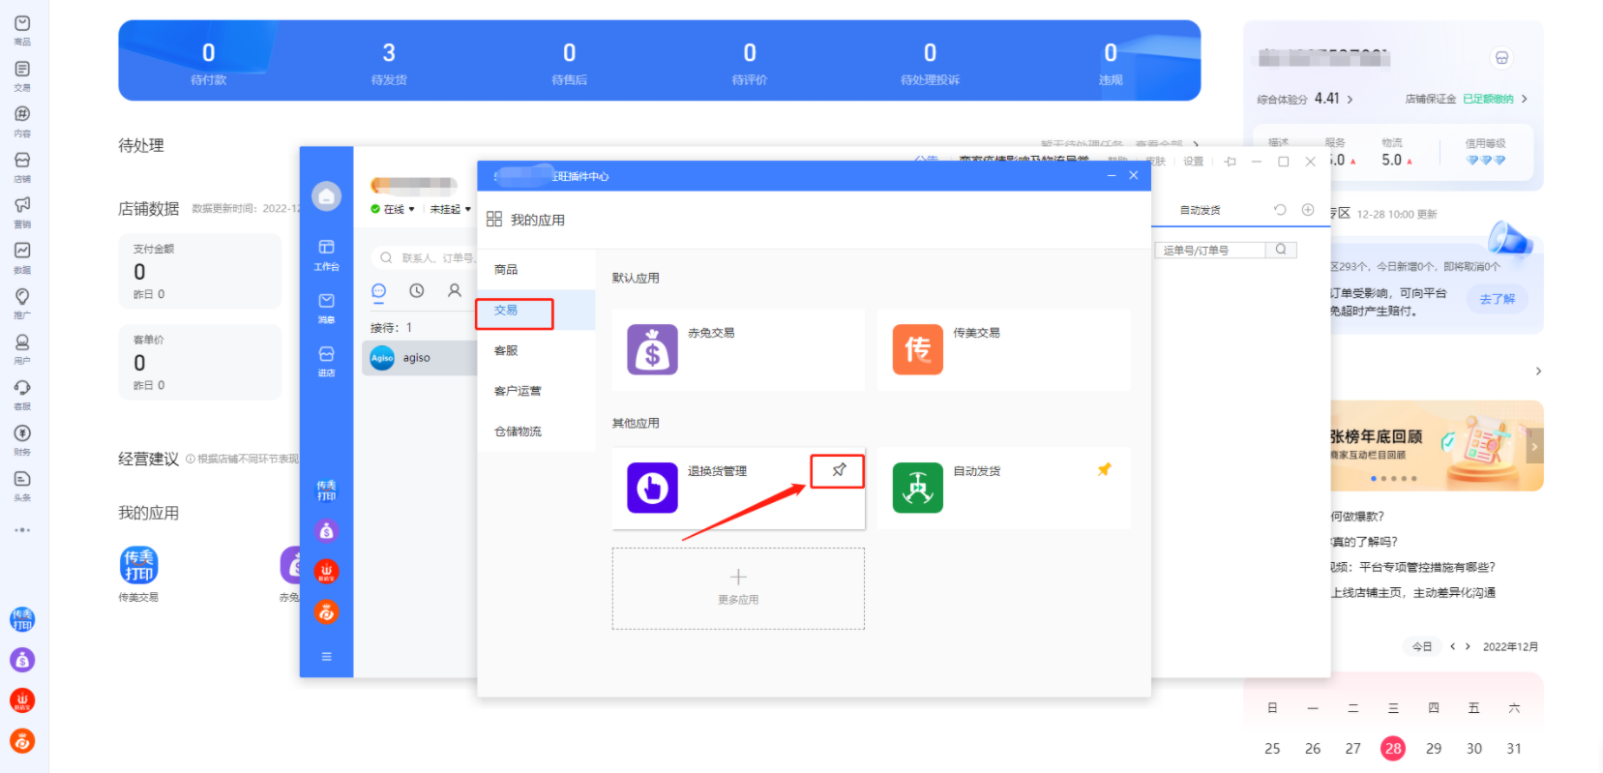Screen dimensions: 1603x773
Task: Click the 运单号/订单号 search field
Action: (1209, 250)
